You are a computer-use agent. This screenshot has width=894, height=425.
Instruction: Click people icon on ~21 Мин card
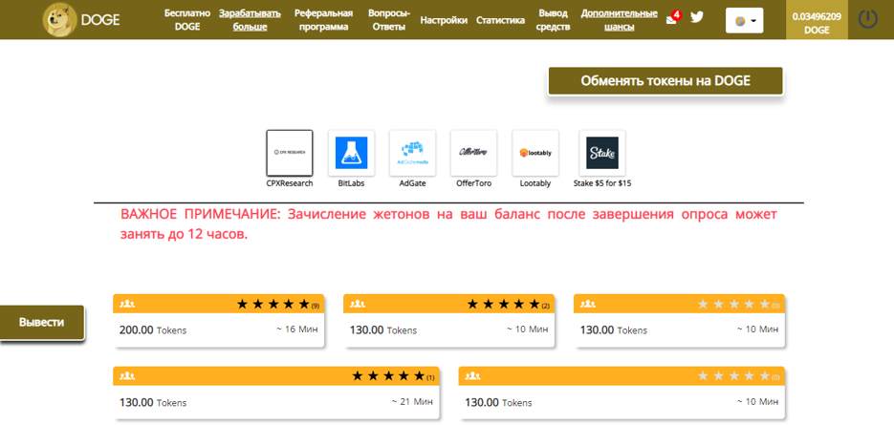[126, 376]
